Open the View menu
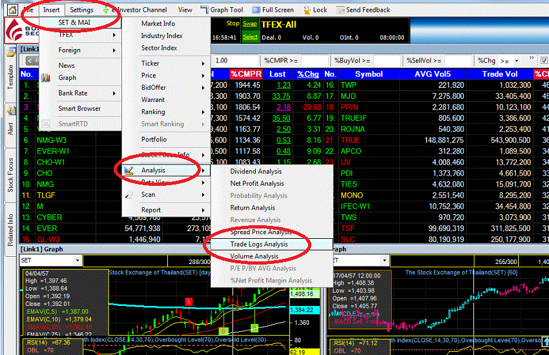 [x=185, y=10]
